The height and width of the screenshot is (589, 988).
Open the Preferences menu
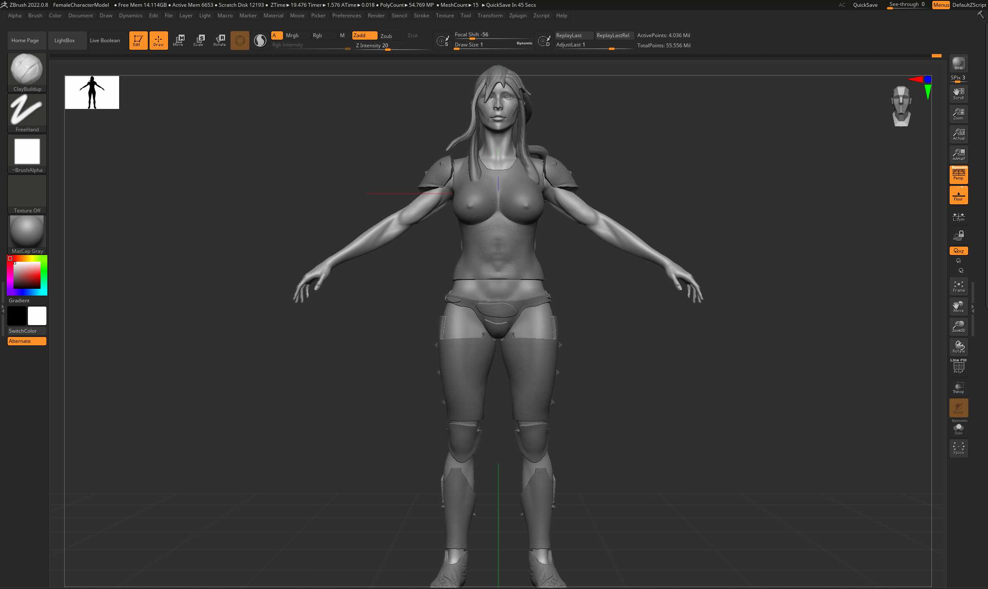[x=346, y=16]
